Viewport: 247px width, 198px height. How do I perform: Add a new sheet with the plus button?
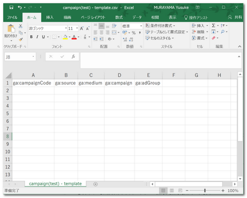[96, 184]
